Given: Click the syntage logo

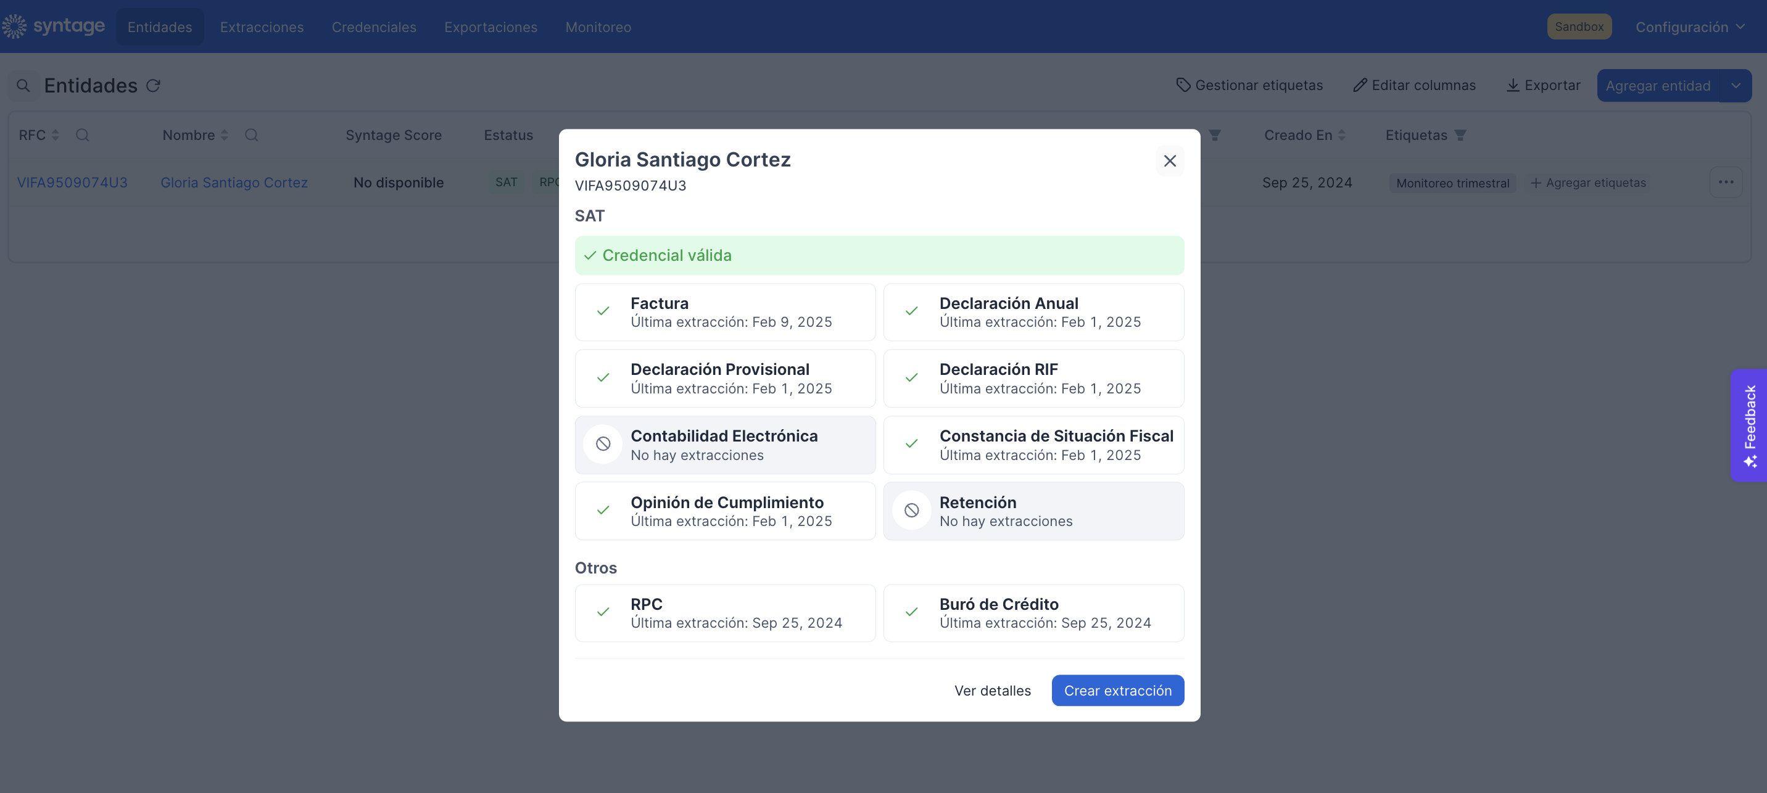Looking at the screenshot, I should pos(54,26).
